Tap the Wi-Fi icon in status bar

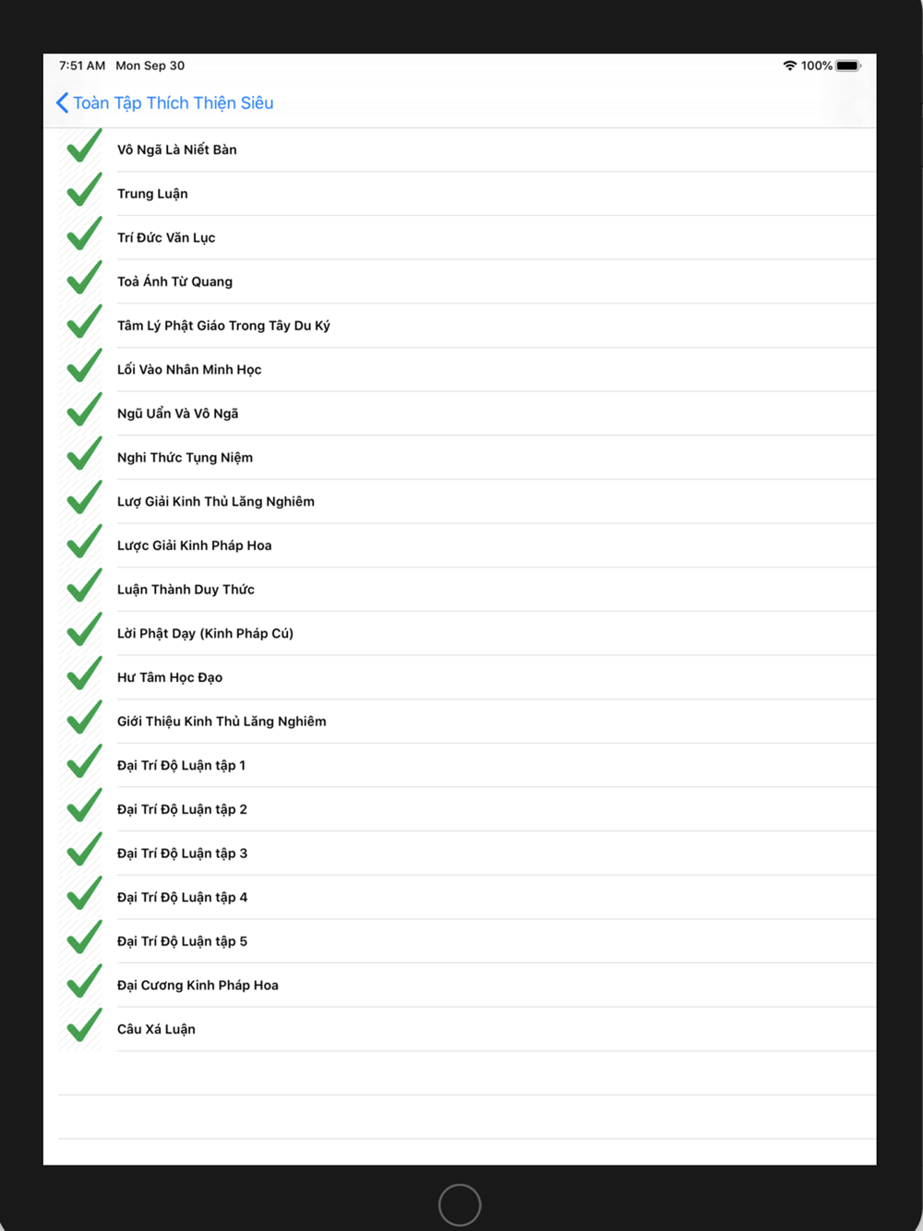789,66
